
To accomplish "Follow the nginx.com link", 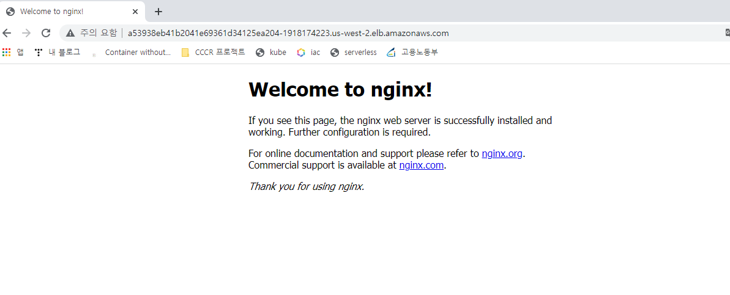I will (422, 166).
